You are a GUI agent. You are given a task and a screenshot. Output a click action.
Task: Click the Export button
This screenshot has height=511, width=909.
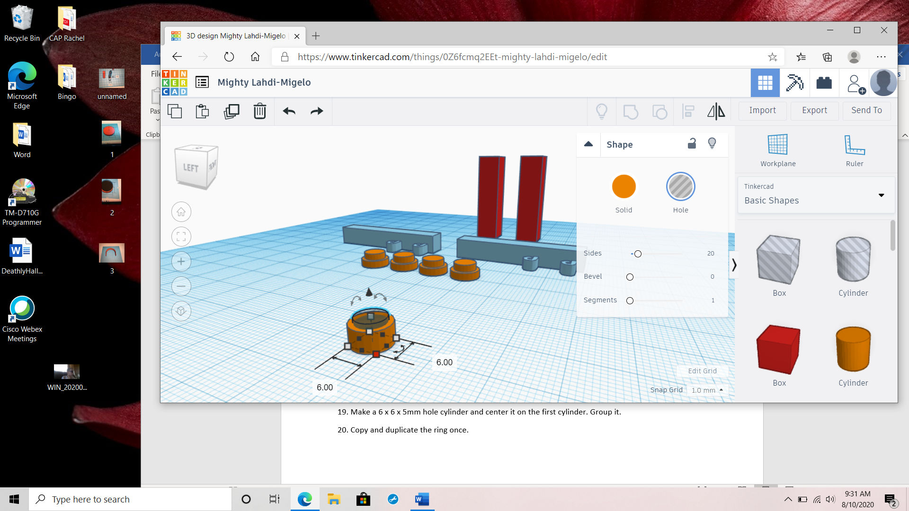(x=814, y=110)
